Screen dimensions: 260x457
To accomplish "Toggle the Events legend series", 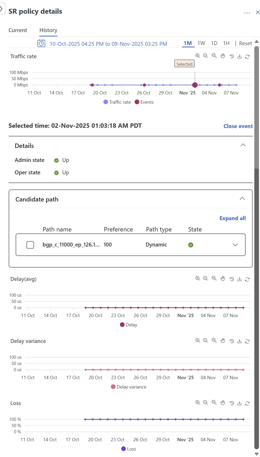I will pos(144,102).
